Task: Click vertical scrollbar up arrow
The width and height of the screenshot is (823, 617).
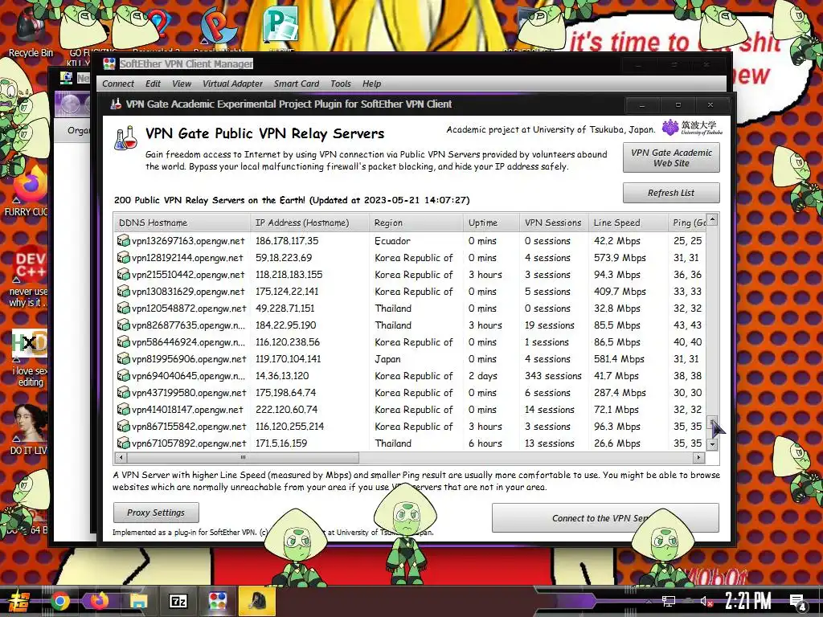Action: 712,219
